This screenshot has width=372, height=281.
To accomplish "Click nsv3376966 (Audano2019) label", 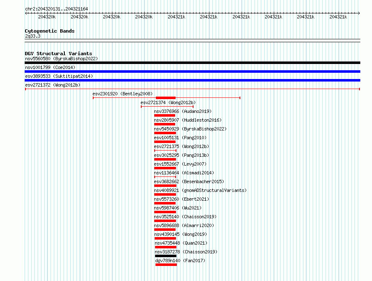I will (x=183, y=111).
